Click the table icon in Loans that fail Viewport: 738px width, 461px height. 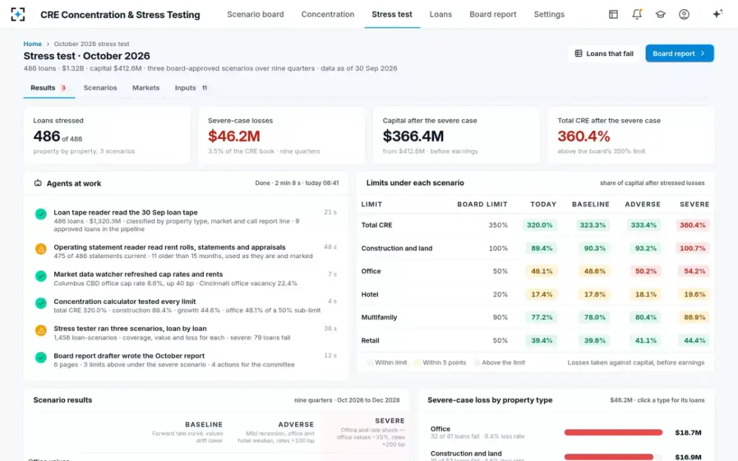[578, 53]
